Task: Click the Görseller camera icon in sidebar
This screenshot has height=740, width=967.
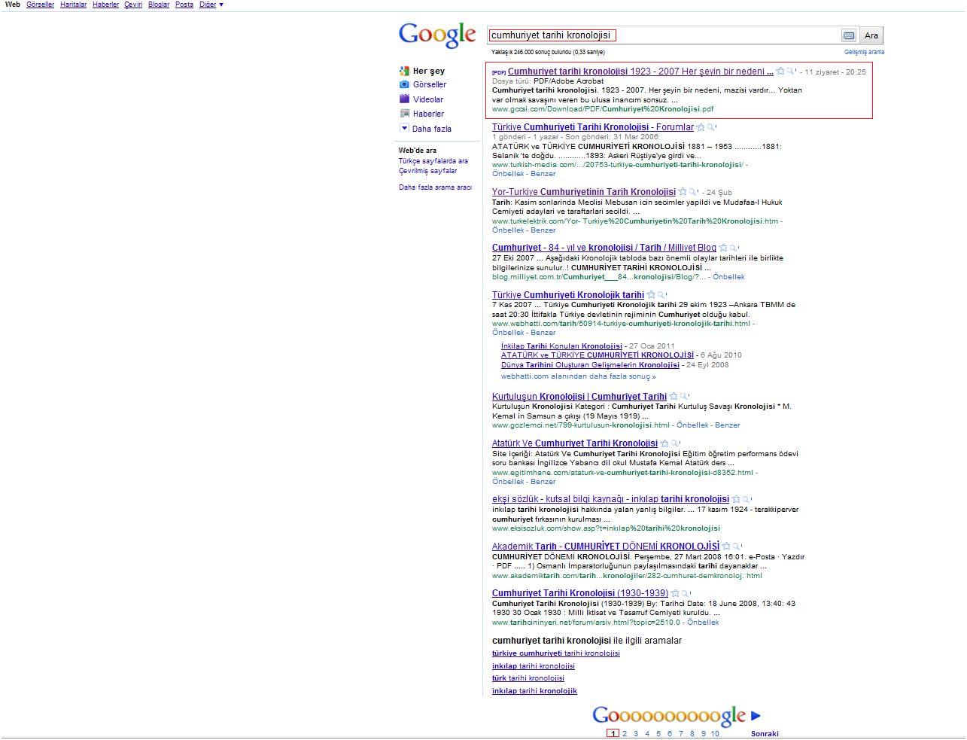Action: point(404,84)
